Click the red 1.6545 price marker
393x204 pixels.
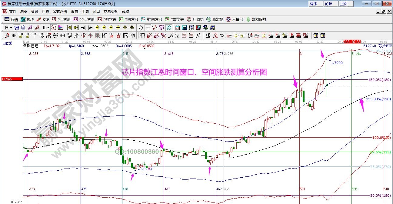pyautogui.click(x=12, y=79)
